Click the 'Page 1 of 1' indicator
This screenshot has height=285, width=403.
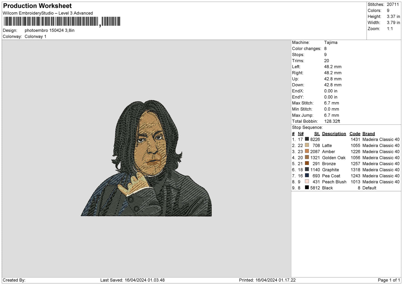point(389,280)
